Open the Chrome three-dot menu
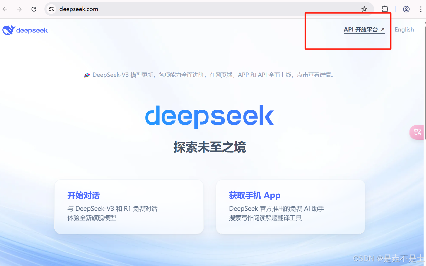Image resolution: width=426 pixels, height=266 pixels. pyautogui.click(x=421, y=9)
